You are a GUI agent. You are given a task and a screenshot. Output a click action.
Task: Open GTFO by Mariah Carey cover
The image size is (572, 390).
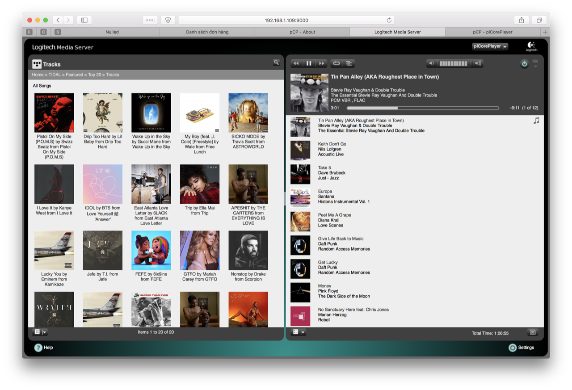point(200,251)
